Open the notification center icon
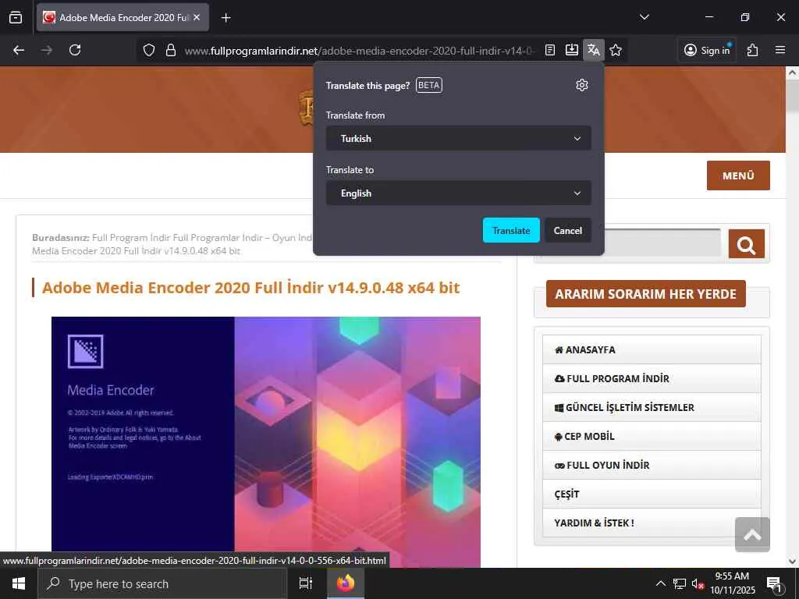The width and height of the screenshot is (799, 599). point(775,583)
